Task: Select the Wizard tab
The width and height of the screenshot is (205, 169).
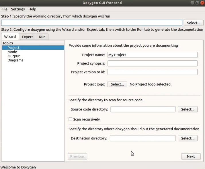Action: tap(10, 37)
